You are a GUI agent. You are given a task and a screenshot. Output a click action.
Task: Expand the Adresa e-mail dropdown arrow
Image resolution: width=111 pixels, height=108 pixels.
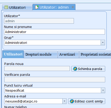64,101
